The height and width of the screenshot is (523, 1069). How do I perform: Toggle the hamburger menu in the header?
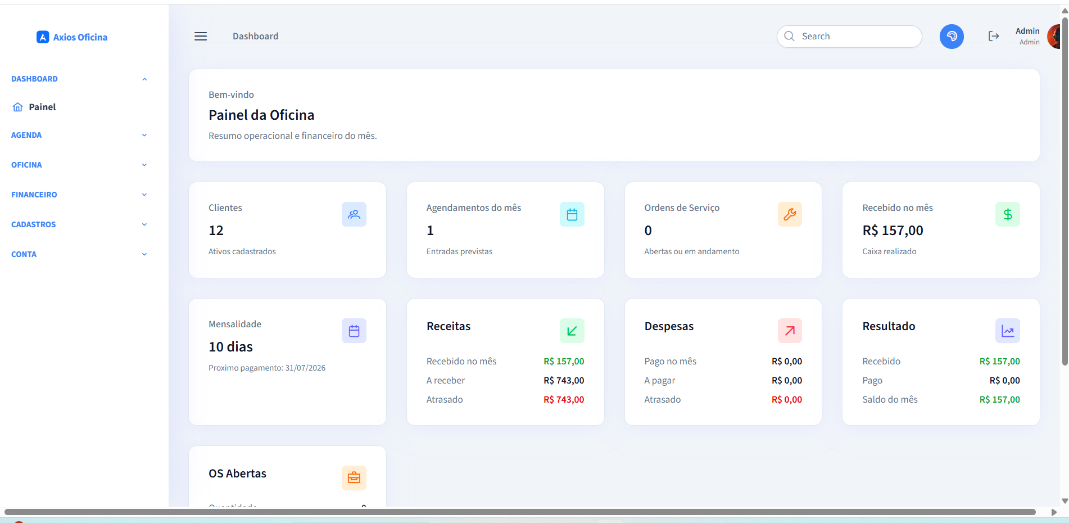coord(201,37)
